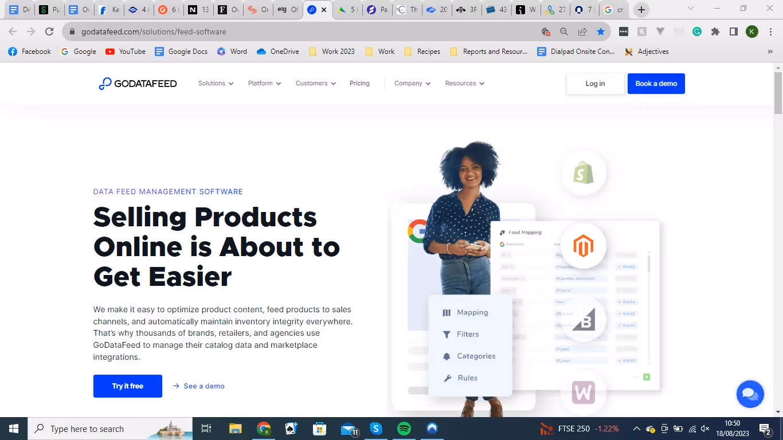Expand the Resources menu
Screen dimensions: 783x440
(465, 84)
